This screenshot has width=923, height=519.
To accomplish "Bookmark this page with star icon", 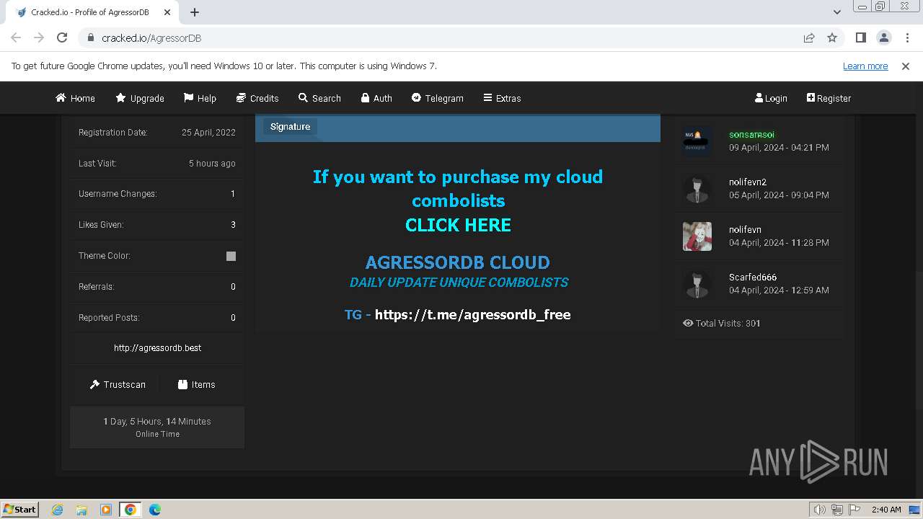I will [832, 37].
